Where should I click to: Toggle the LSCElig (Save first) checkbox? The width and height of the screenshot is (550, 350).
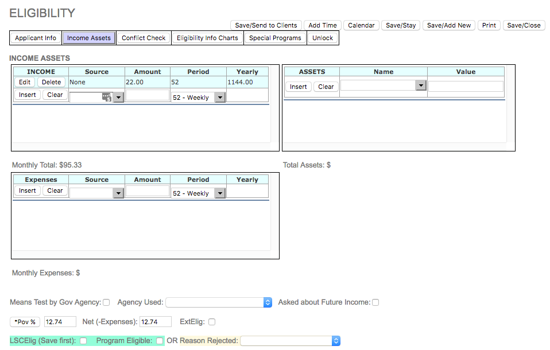point(83,341)
